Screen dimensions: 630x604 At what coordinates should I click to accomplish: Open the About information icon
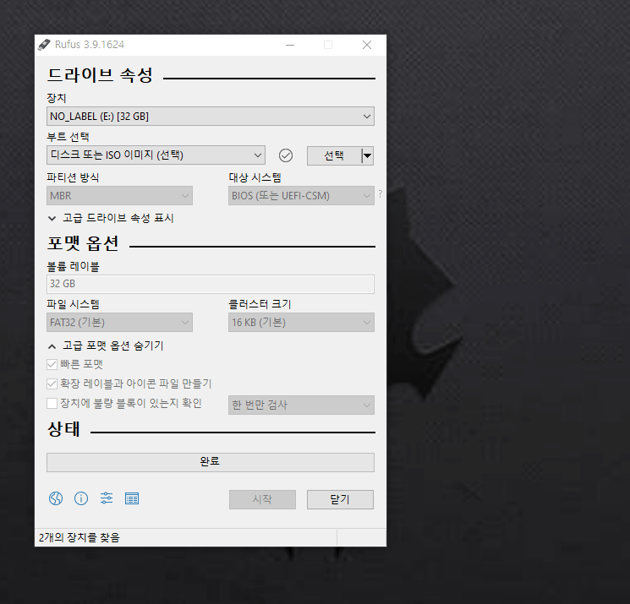(81, 498)
